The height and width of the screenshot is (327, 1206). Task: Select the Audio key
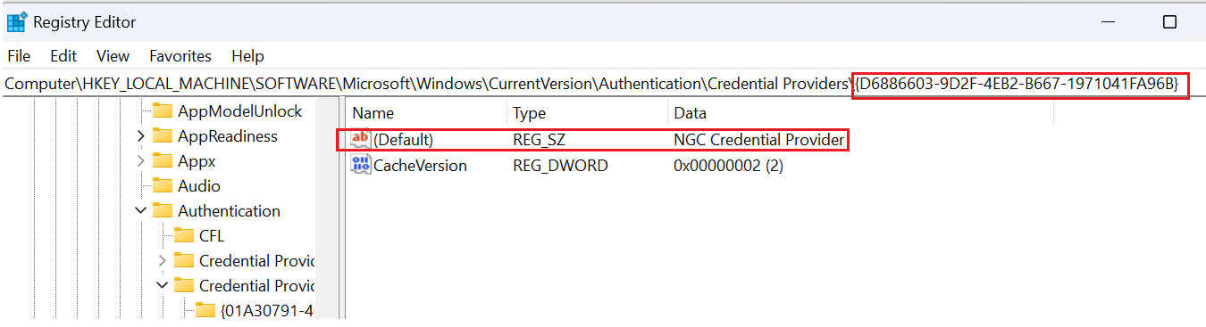click(198, 186)
